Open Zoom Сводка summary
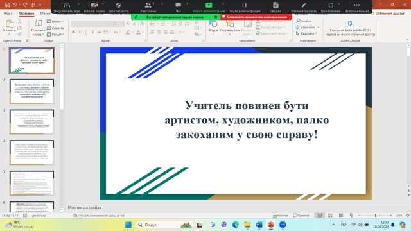Viewport: 411px width, 231px height. click(275, 7)
